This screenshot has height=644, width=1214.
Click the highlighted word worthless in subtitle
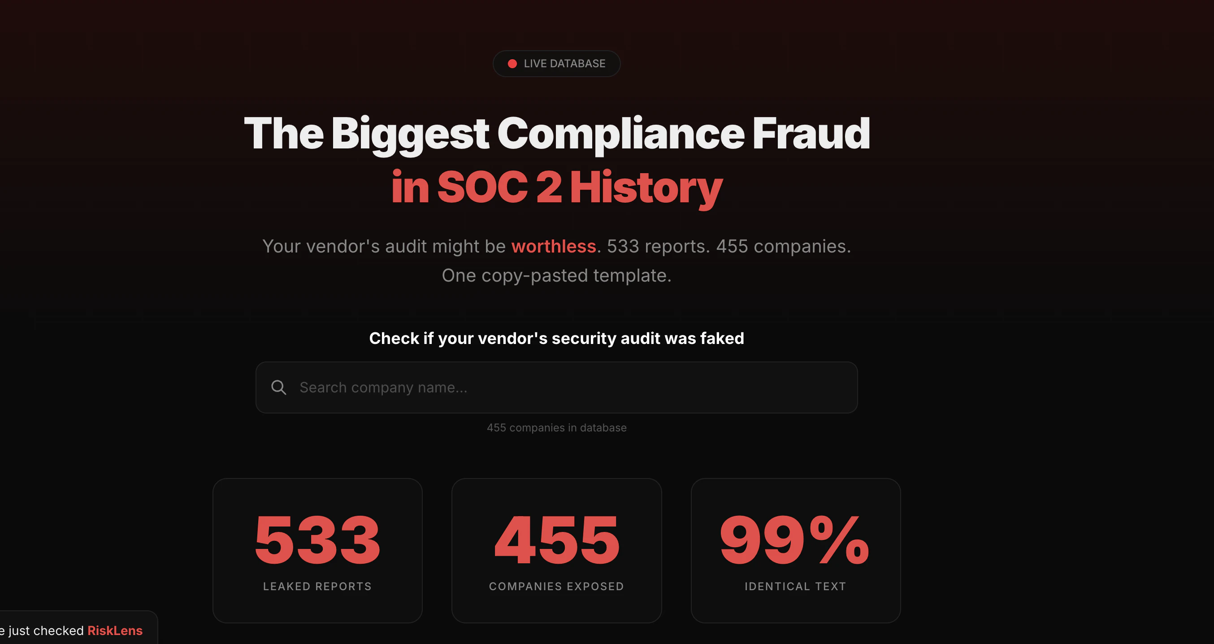click(x=554, y=246)
